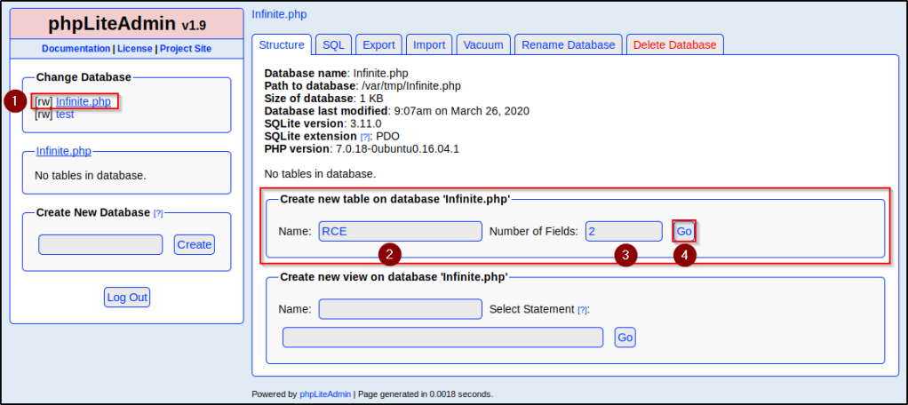Click the Create database button

click(x=194, y=244)
